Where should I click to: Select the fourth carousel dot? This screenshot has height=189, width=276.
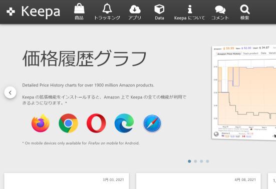point(207,161)
